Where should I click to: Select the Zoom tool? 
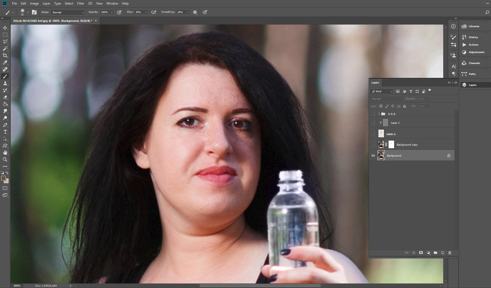[x=5, y=159]
